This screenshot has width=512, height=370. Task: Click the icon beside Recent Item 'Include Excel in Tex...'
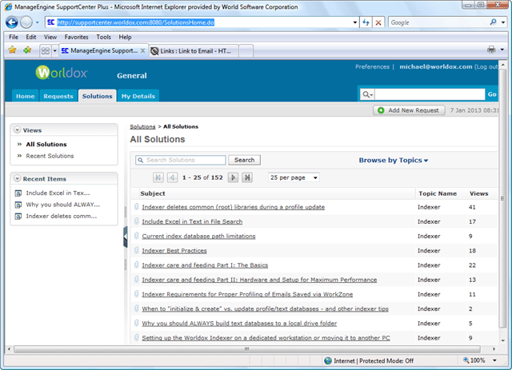pyautogui.click(x=18, y=193)
